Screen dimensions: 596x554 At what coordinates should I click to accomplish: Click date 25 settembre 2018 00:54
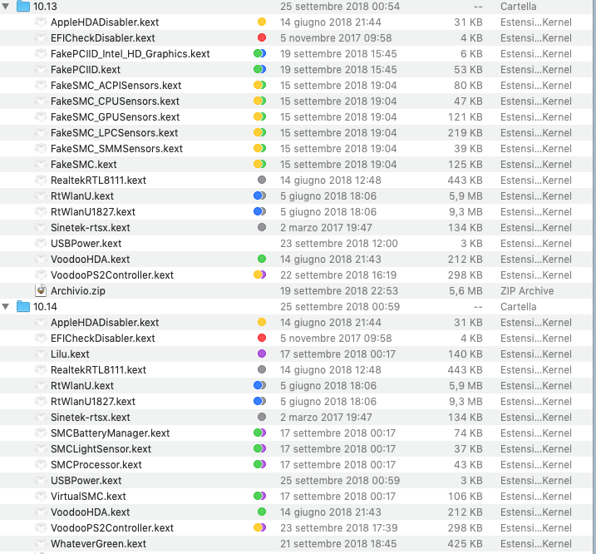[340, 7]
